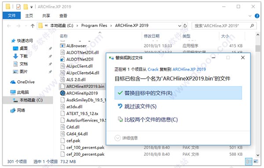Sort by Type column header
This screenshot has width=264, height=168.
pyautogui.click(x=187, y=36)
